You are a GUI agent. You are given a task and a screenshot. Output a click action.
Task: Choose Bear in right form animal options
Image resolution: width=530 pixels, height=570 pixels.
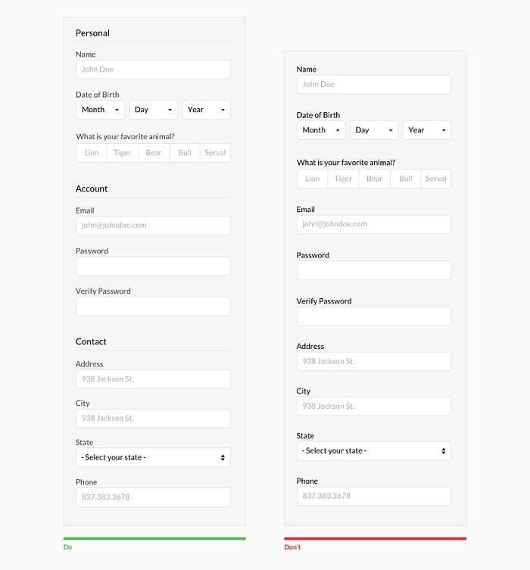coord(375,179)
